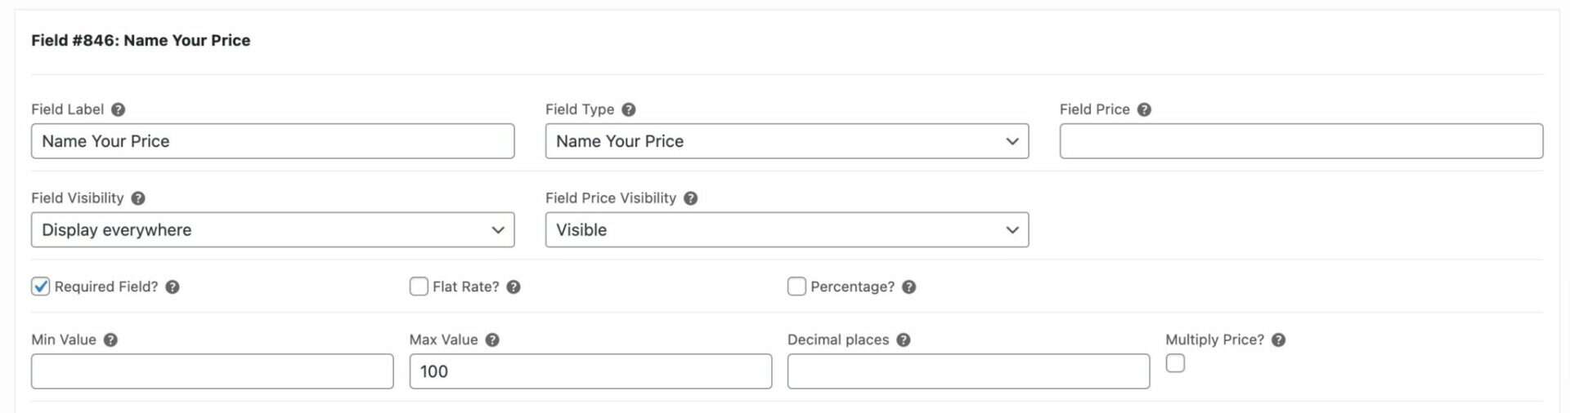
Task: Show help for Flat Rate option
Action: pos(514,287)
